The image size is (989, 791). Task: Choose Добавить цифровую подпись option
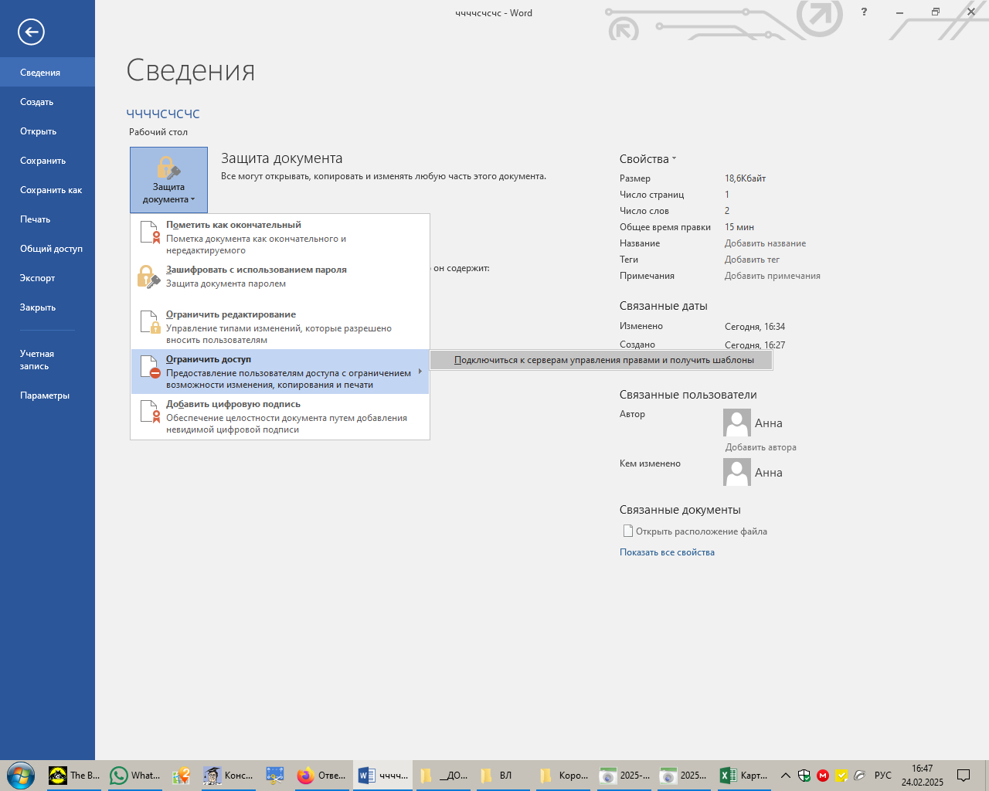[280, 416]
